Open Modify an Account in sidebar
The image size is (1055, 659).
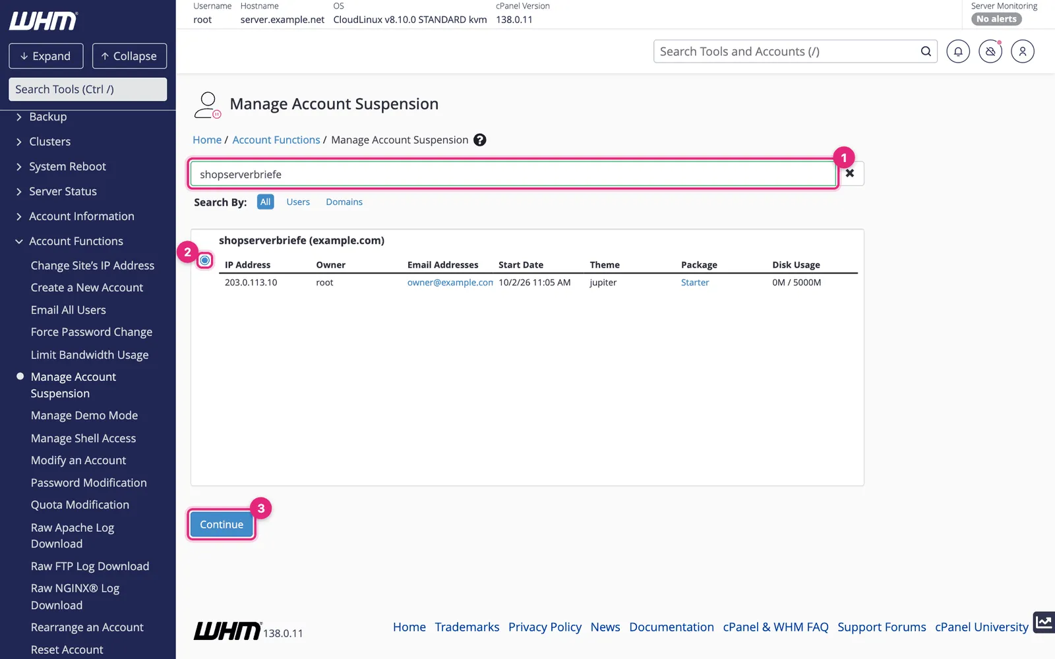[78, 461]
